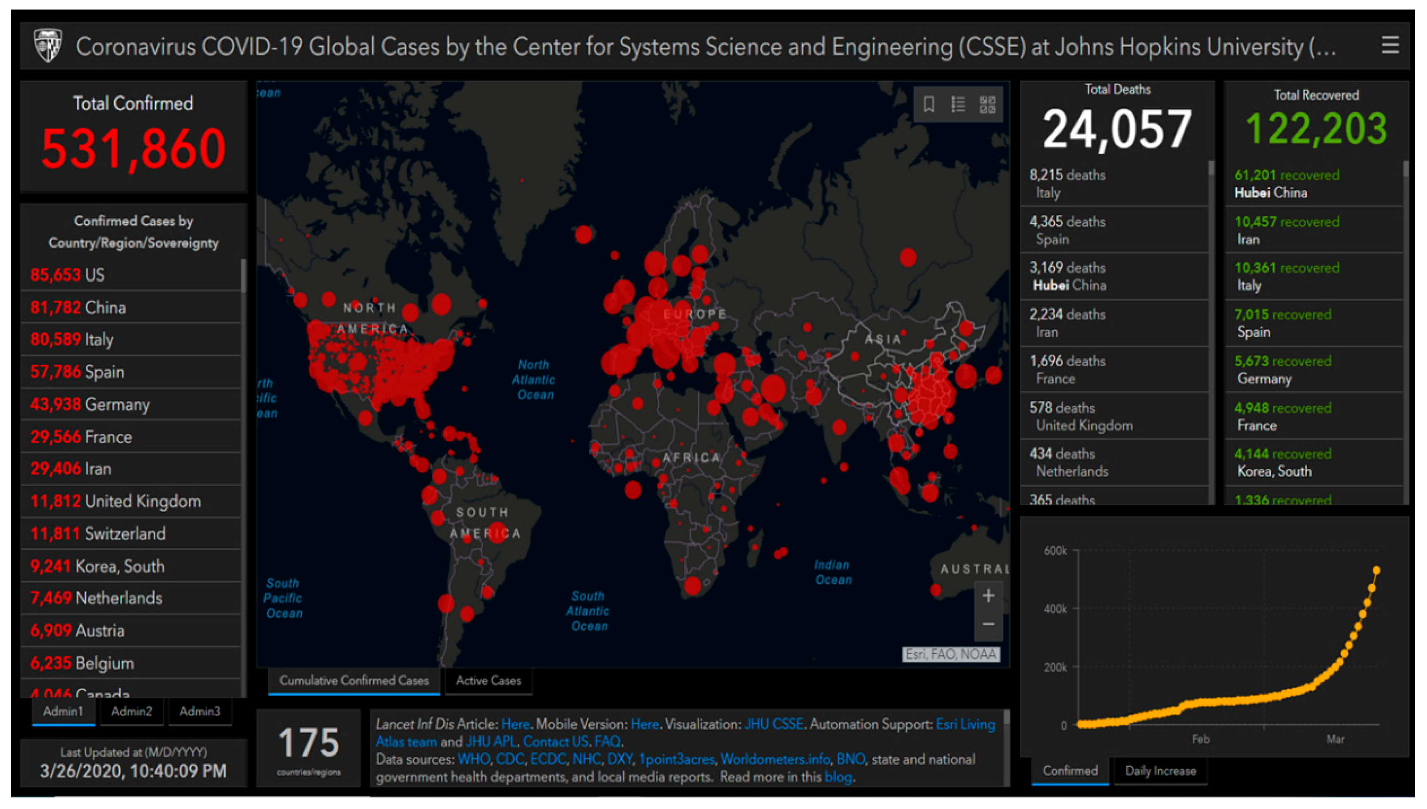Open the Lancet article Here link
This screenshot has width=1427, height=809.
pos(515,724)
